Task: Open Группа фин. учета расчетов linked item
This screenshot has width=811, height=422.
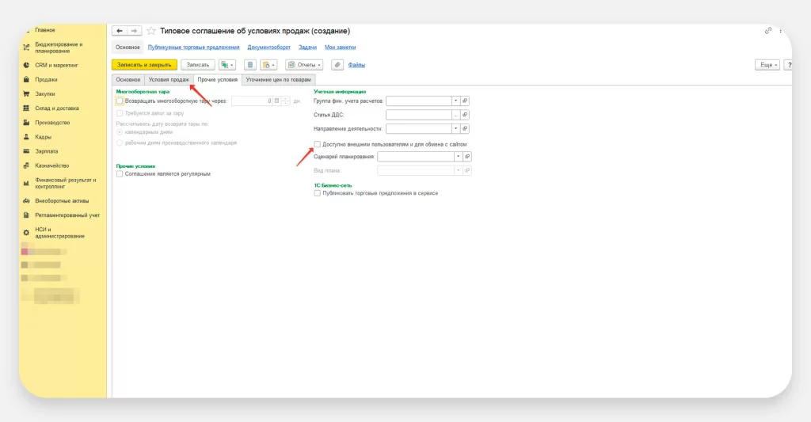Action: click(x=465, y=101)
